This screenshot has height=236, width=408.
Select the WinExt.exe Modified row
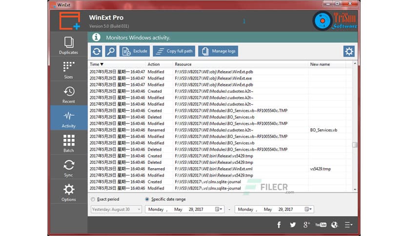[x=220, y=78]
